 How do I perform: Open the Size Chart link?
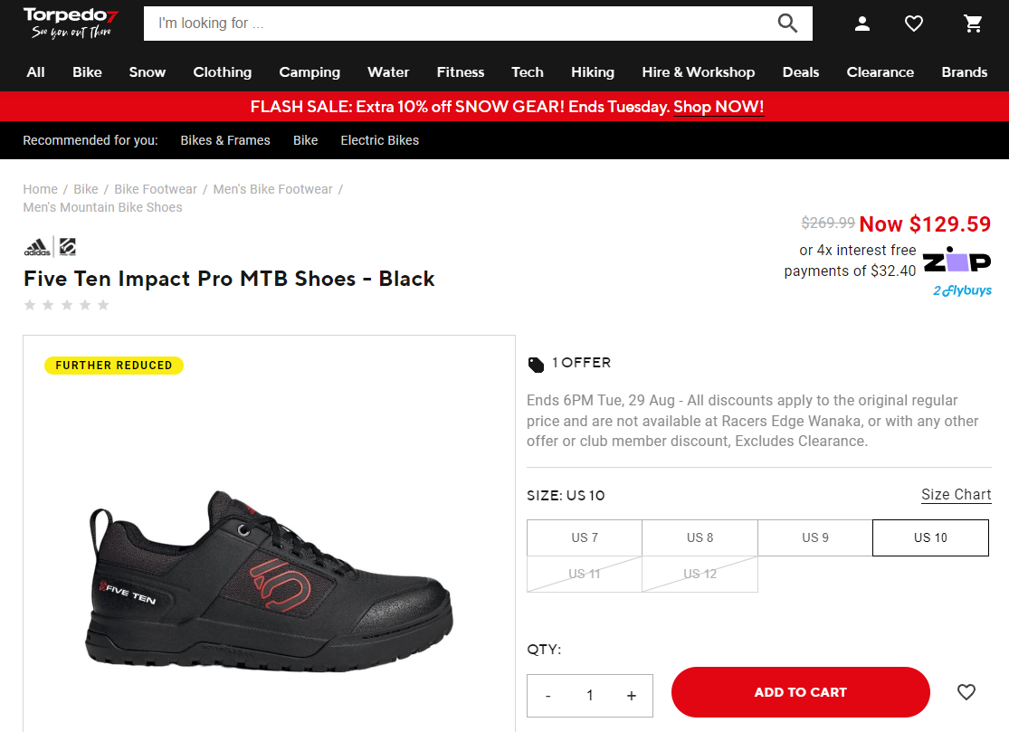pos(956,494)
